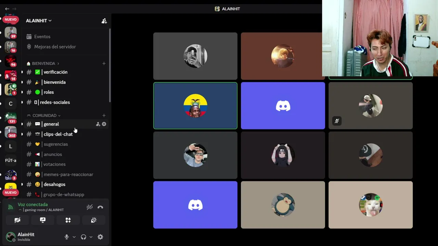Open the server labeled L
The image size is (438, 246).
[x=11, y=146]
